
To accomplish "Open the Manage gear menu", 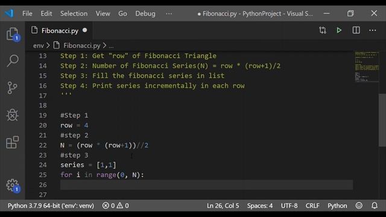I will coord(13,186).
